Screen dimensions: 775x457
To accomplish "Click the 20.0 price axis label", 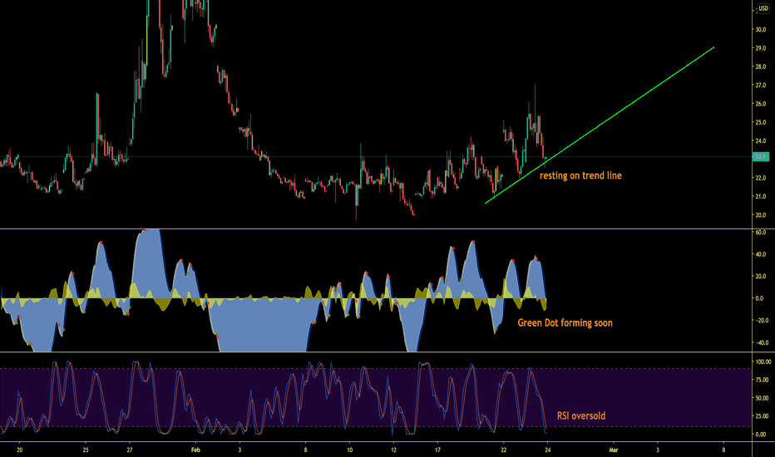I will (760, 215).
